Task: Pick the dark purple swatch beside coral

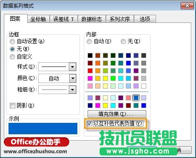Action: tap(121, 98)
